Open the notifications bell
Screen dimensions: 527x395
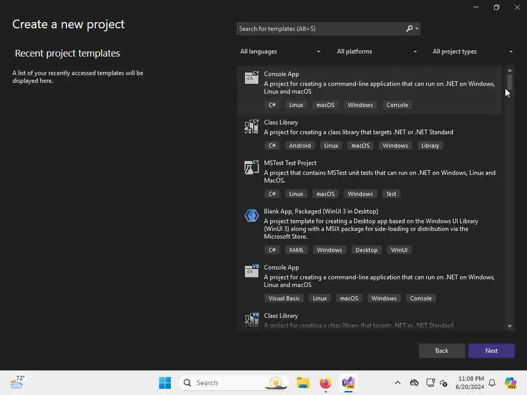[492, 383]
